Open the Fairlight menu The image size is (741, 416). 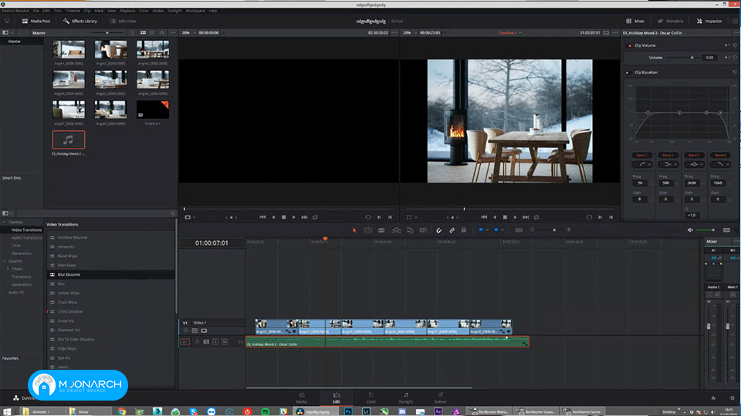pos(174,10)
